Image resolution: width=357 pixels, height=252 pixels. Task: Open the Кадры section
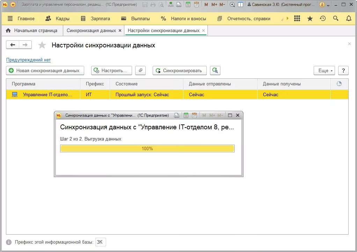[x=57, y=18]
